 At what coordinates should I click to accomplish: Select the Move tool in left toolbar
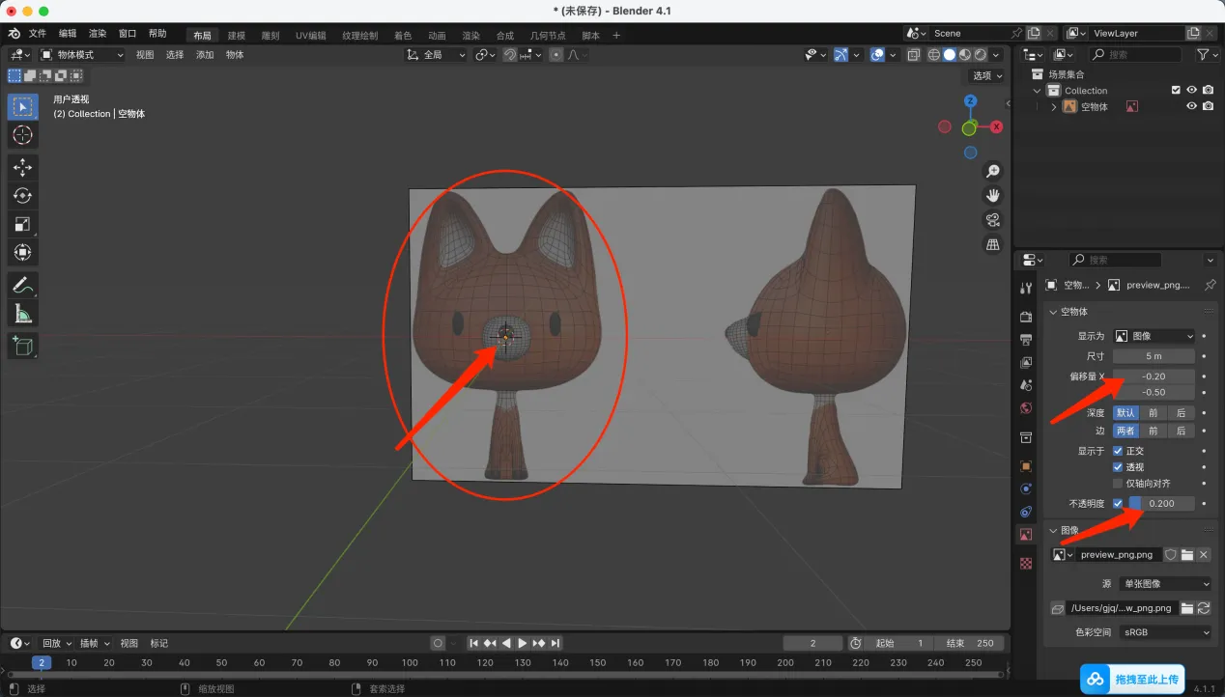pyautogui.click(x=22, y=167)
